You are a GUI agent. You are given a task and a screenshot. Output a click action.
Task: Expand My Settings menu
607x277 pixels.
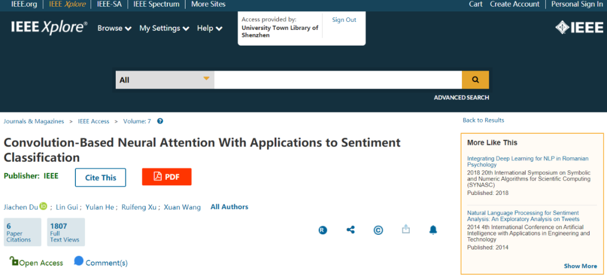click(164, 28)
